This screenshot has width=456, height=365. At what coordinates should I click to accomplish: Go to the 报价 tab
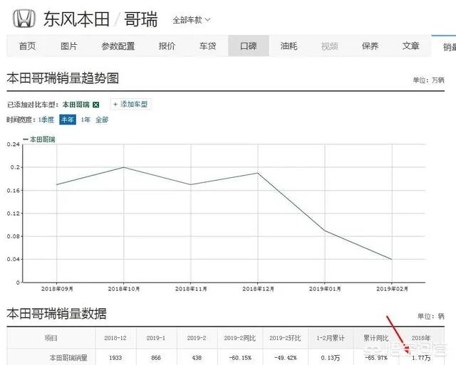167,46
